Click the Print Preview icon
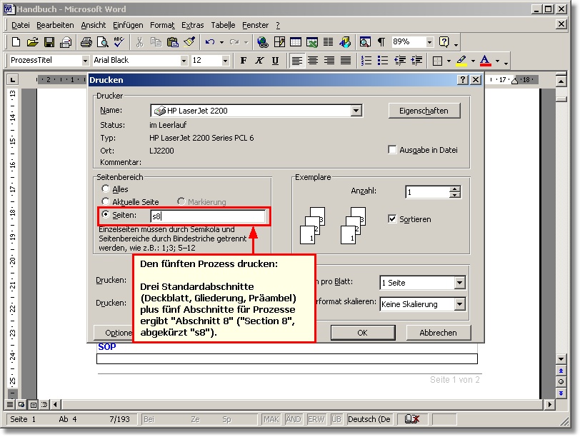Screen dimensions: 580x437 coord(102,42)
